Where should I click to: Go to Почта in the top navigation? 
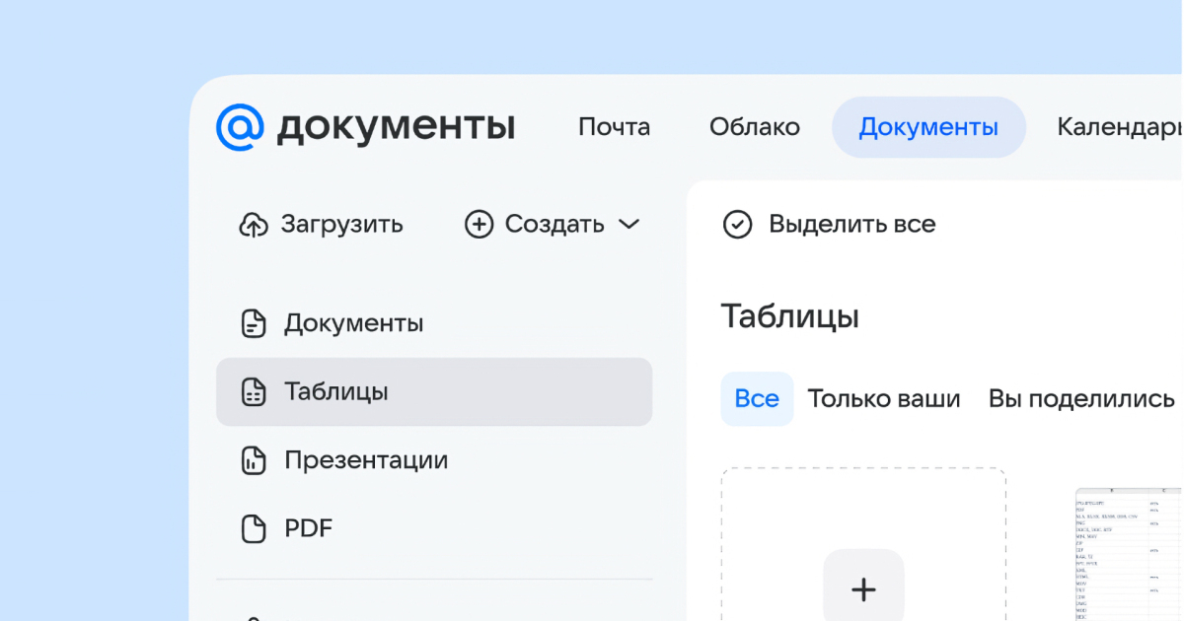[614, 127]
